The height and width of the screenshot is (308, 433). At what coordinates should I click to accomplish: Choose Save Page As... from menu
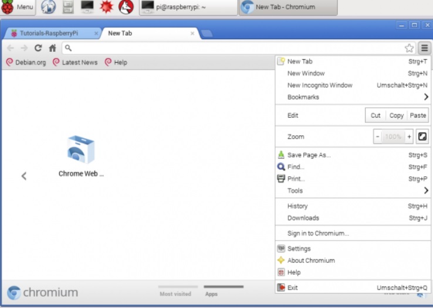[353, 155]
